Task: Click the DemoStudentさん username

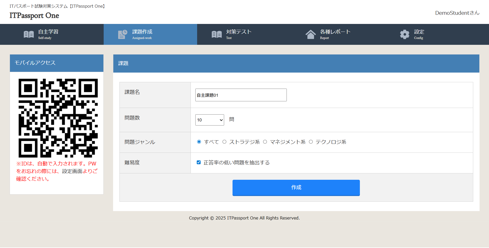Action: [457, 13]
